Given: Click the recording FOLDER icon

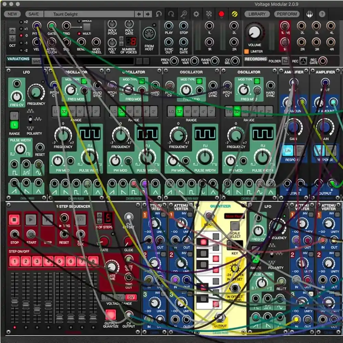Looking at the screenshot, I should pyautogui.click(x=285, y=61).
